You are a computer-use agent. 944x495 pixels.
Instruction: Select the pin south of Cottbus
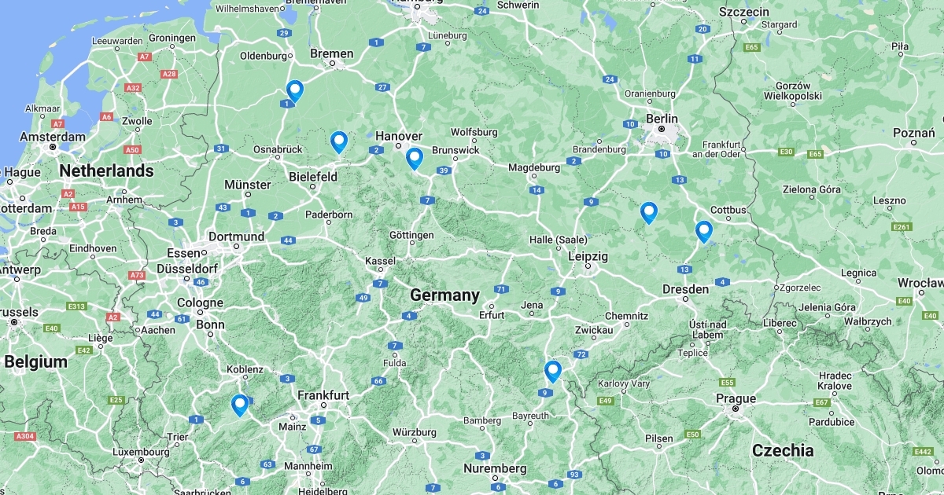(704, 232)
